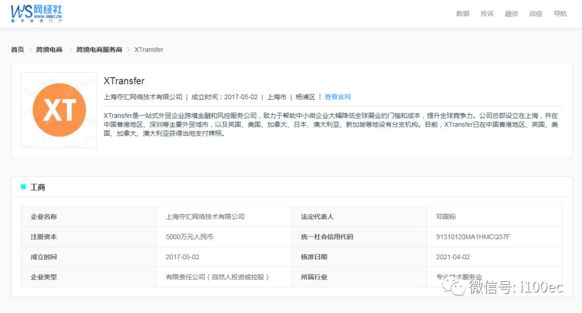
Task: Navigate to 首页 via the breadcrumb
Action: click(x=17, y=49)
